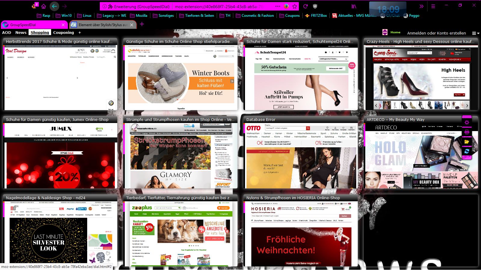Open a new browser tab with plus
This screenshot has width=481, height=270.
click(x=142, y=24)
